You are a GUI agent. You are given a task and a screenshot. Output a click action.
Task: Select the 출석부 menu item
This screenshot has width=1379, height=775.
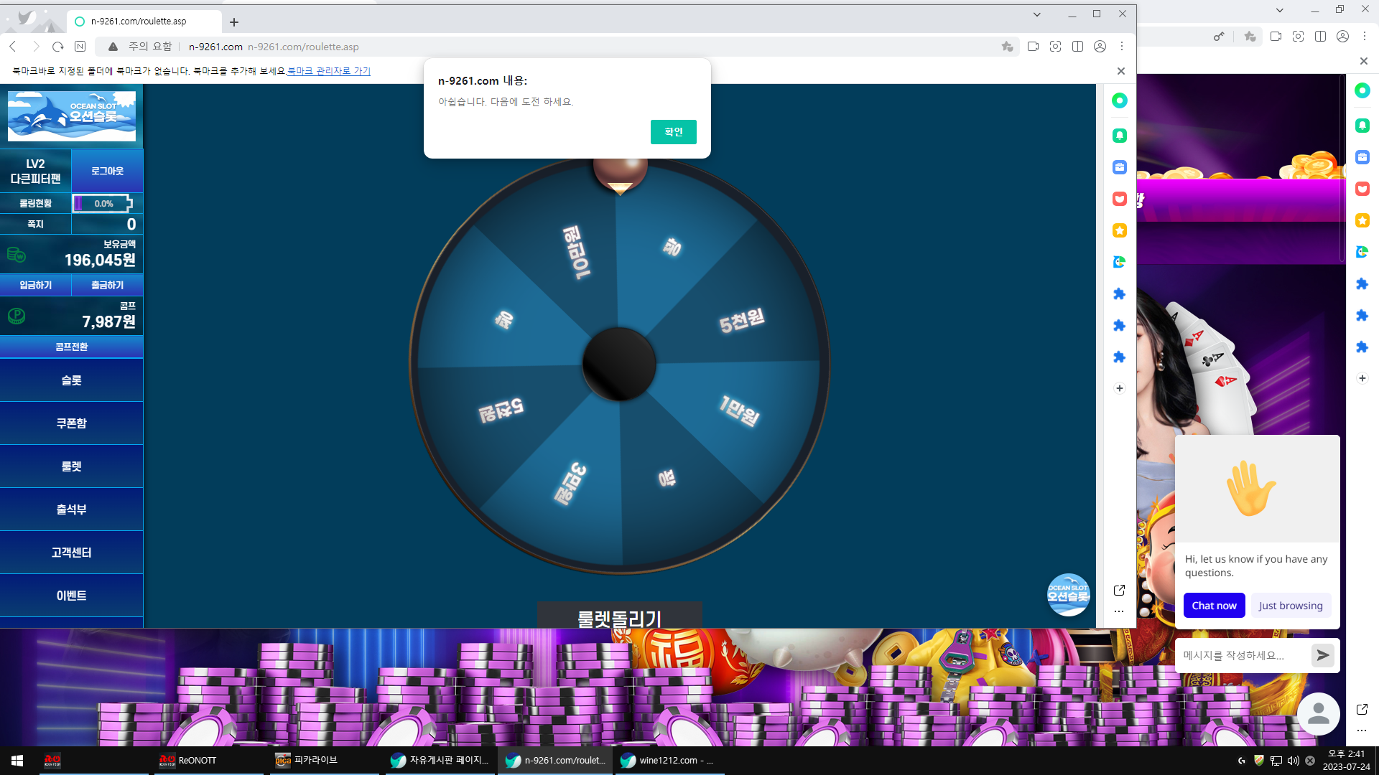coord(71,509)
